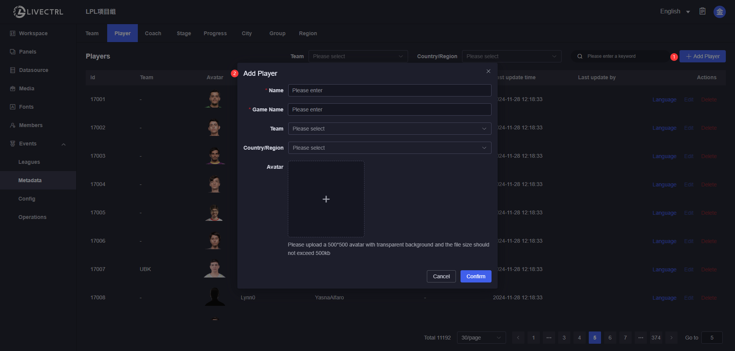This screenshot has height=351, width=735.
Task: Expand the Team dropdown in dialog
Action: [389, 129]
